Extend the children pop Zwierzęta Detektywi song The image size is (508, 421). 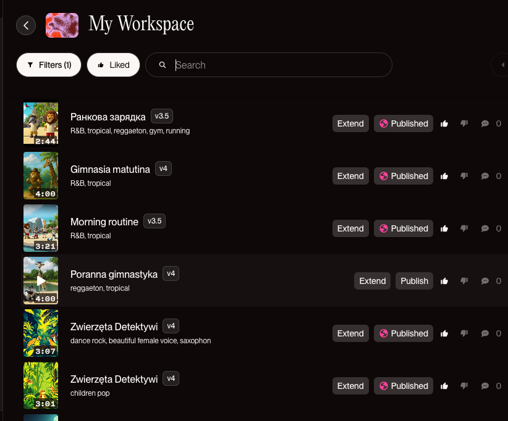pyautogui.click(x=350, y=386)
